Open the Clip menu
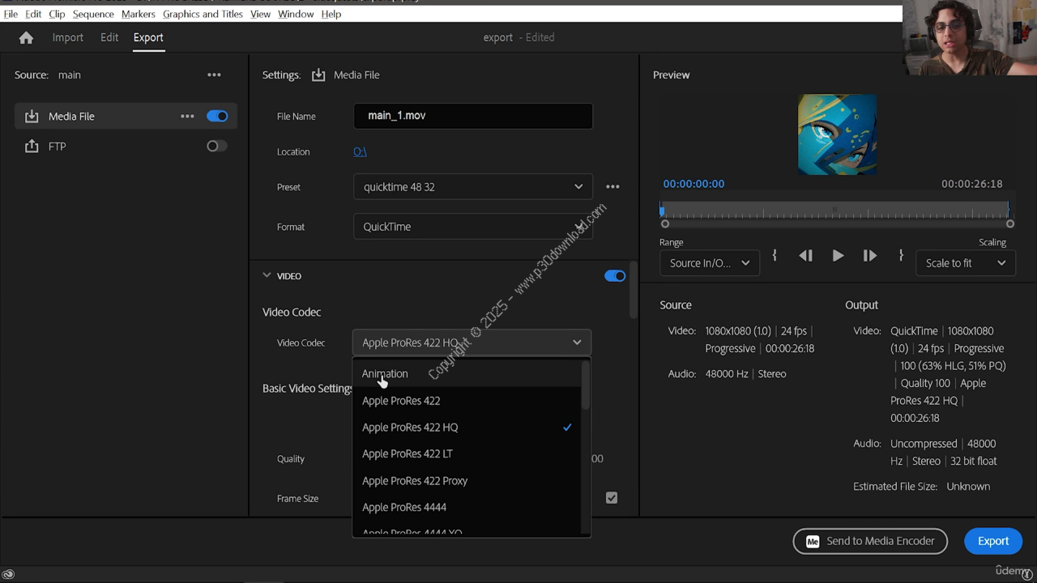This screenshot has width=1037, height=583. click(x=57, y=14)
